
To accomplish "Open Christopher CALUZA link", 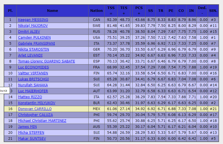I will click(x=35, y=115).
